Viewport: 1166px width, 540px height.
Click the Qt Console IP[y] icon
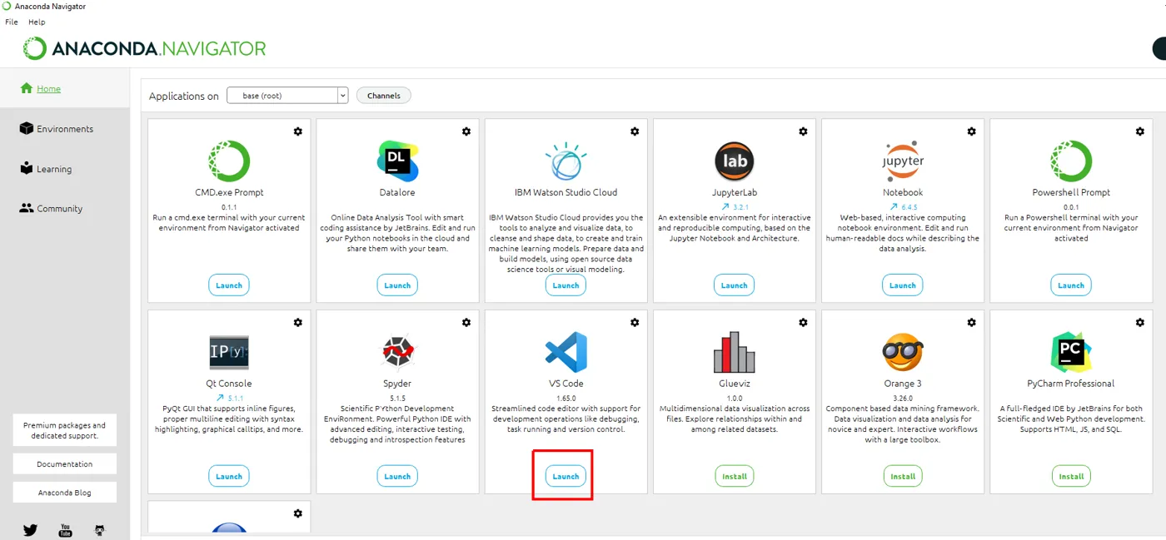coord(229,352)
